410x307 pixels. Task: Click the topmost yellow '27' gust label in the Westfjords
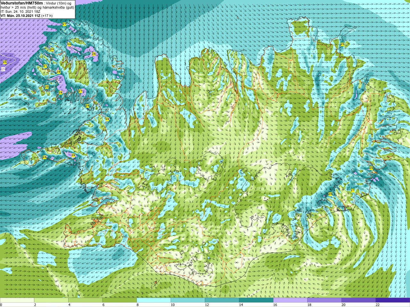click(x=64, y=24)
